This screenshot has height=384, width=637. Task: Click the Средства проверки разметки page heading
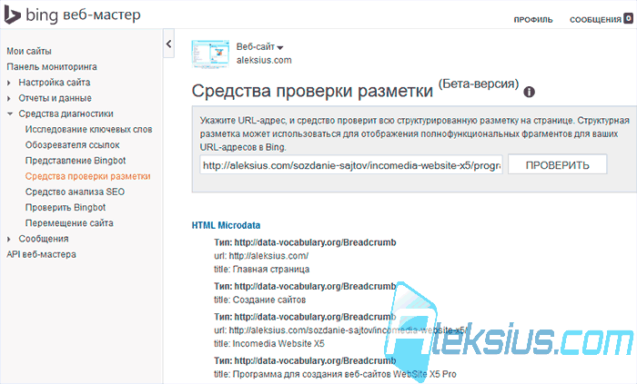(x=312, y=91)
